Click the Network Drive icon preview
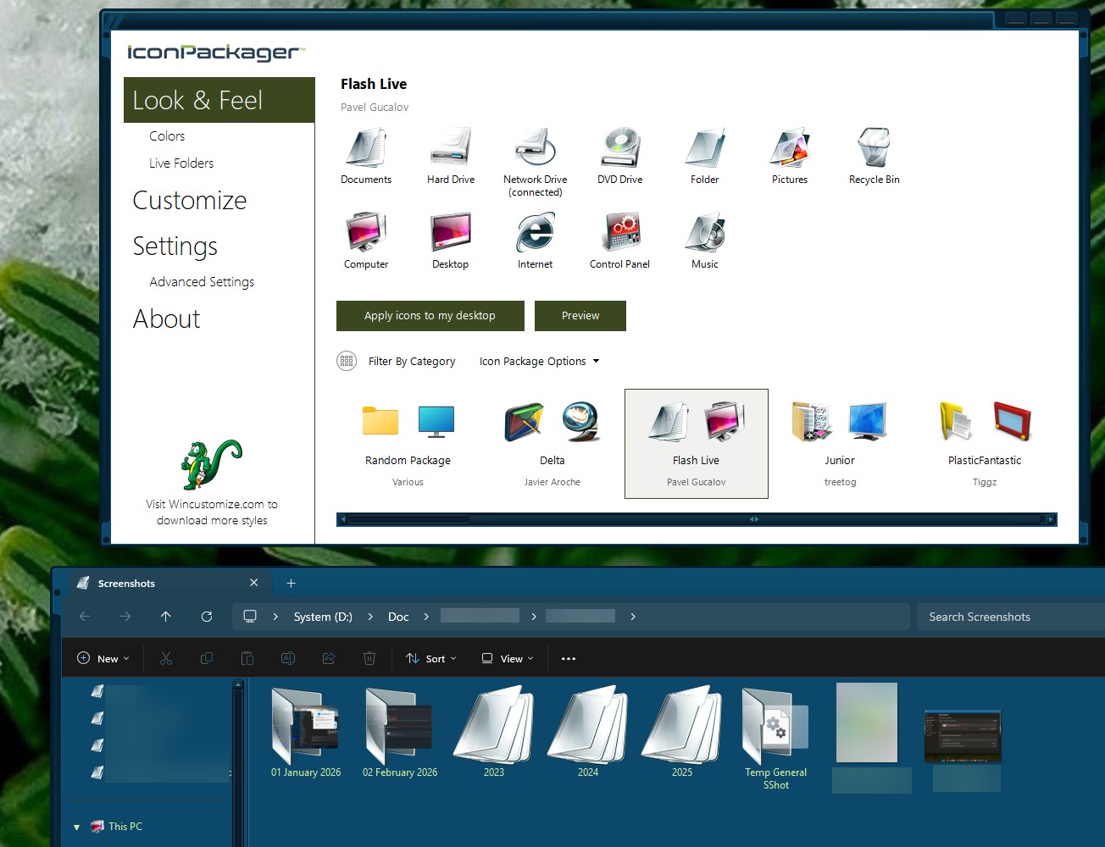Screen dimensions: 1105x847 535,149
